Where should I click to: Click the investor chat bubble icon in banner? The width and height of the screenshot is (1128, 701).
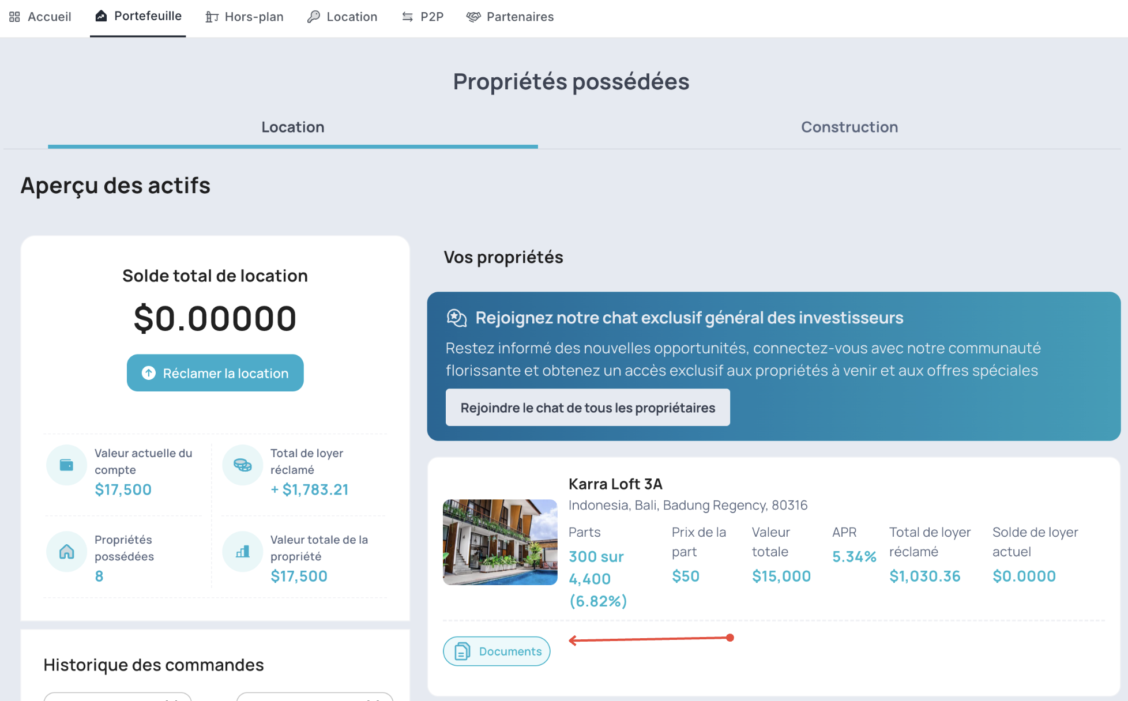coord(456,318)
